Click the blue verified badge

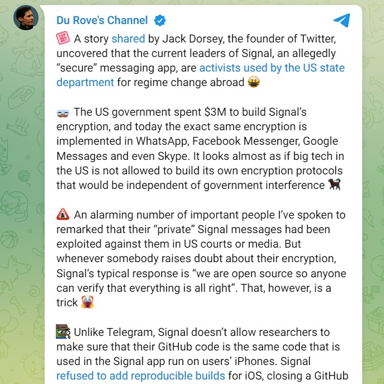pos(160,21)
